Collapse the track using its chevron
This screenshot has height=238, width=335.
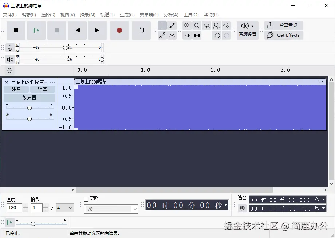46,82
